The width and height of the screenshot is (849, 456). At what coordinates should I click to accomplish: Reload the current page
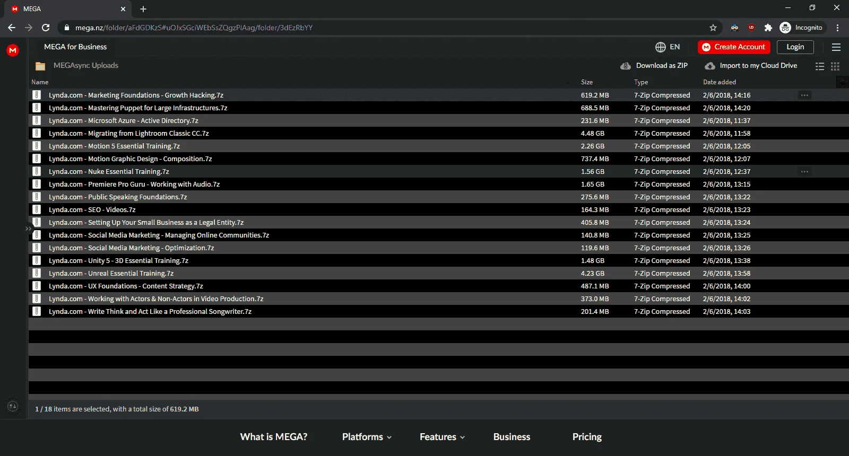(46, 28)
